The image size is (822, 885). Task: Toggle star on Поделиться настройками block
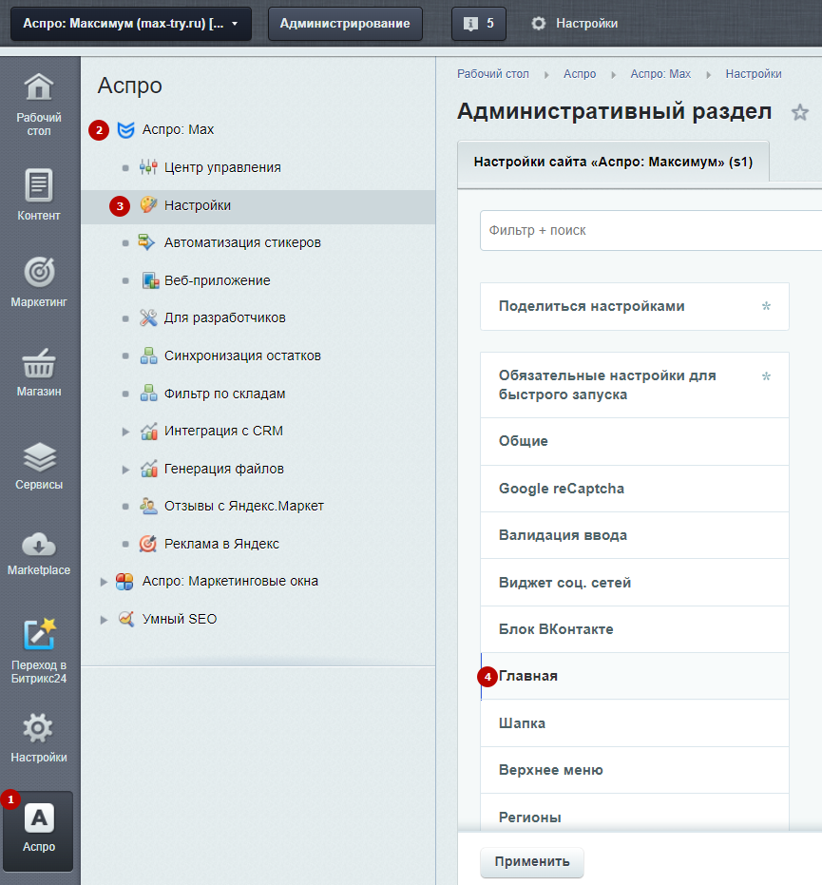766,307
